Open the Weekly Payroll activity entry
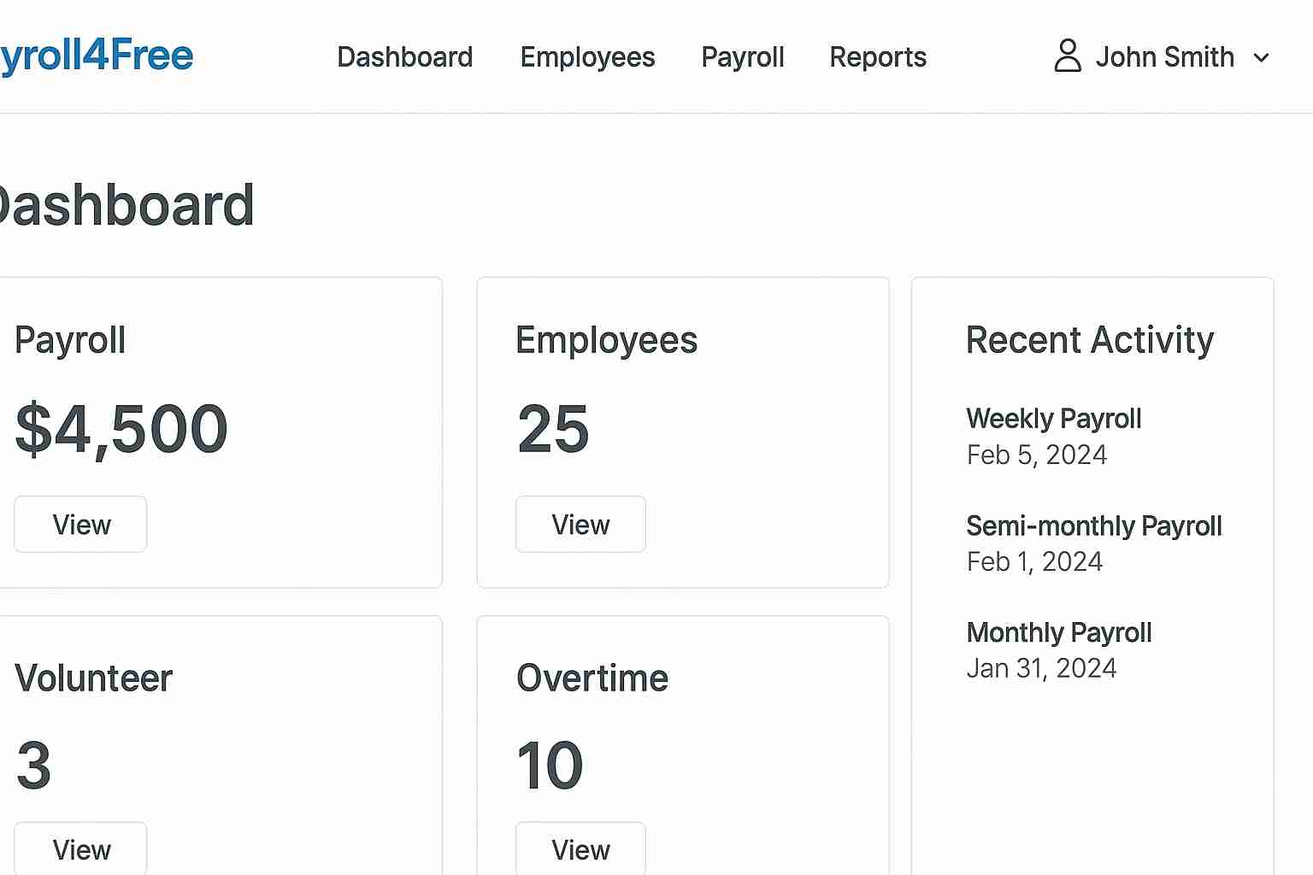Image resolution: width=1313 pixels, height=875 pixels. coord(1053,419)
